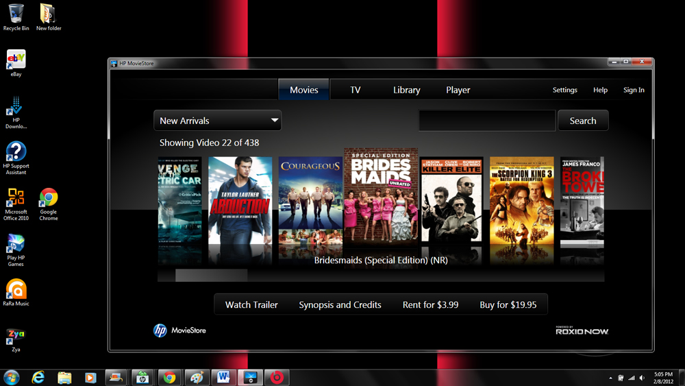Click the taskbar clock showing 5:05 PM
Screen dimensions: 685x386
[x=663, y=378]
